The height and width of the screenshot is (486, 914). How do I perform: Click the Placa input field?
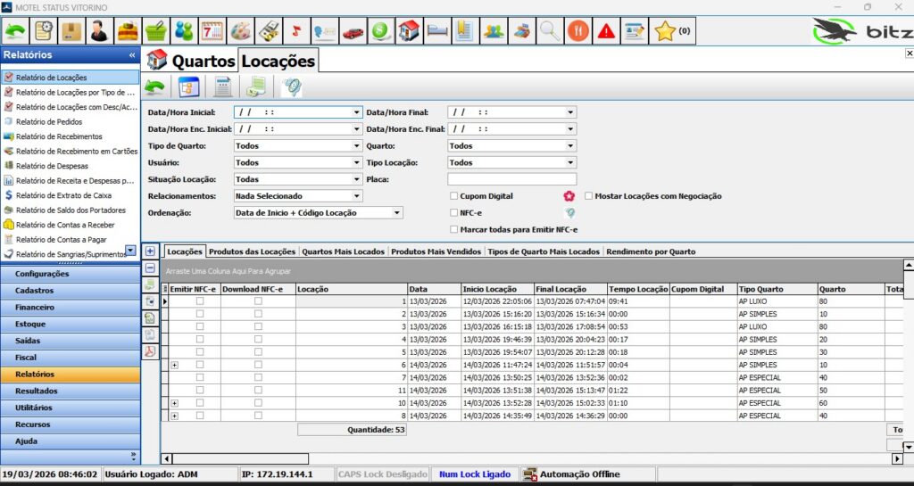coord(511,180)
